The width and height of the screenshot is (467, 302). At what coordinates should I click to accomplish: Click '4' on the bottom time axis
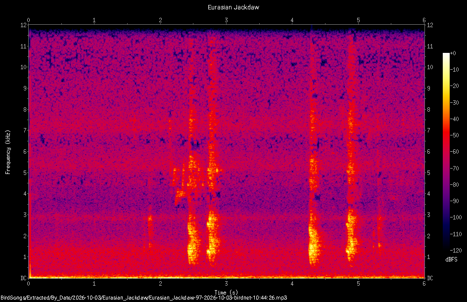(292, 284)
